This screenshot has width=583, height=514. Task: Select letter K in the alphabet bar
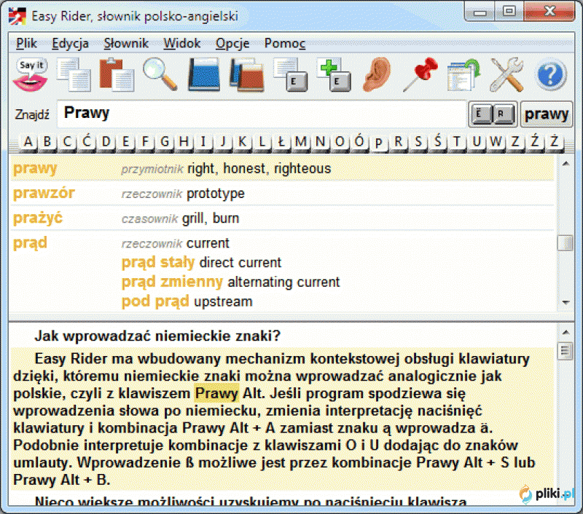pos(243,142)
